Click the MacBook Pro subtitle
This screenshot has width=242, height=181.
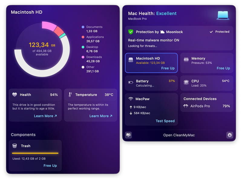(137, 19)
